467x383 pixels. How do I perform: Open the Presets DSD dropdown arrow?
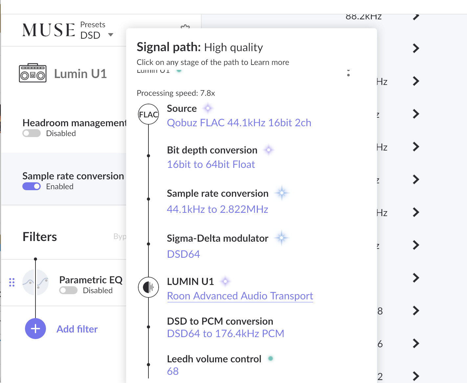[x=111, y=35]
